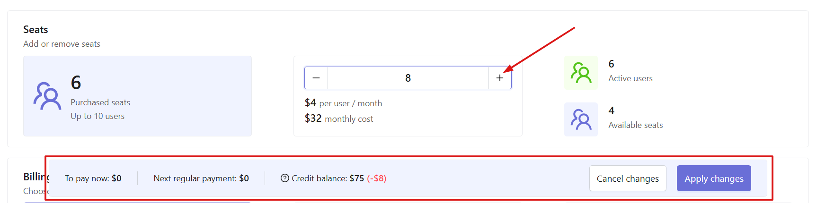The image size is (817, 203).
Task: Select the To pay now amount
Action: pyautogui.click(x=116, y=178)
